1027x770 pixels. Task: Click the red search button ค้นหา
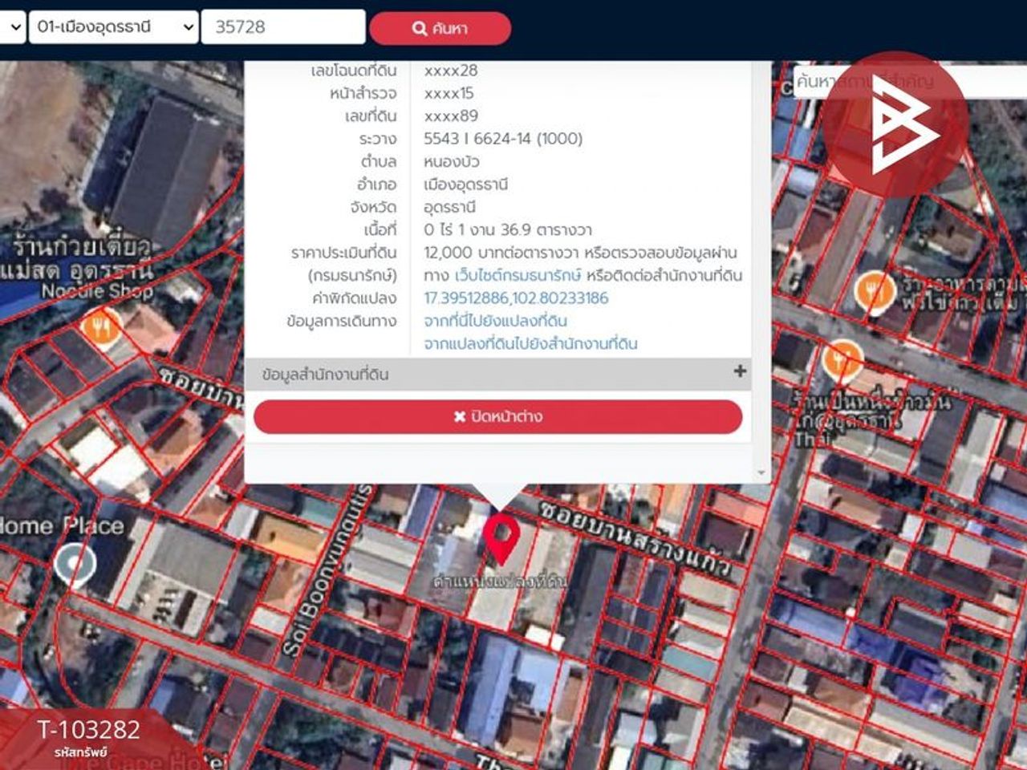440,28
